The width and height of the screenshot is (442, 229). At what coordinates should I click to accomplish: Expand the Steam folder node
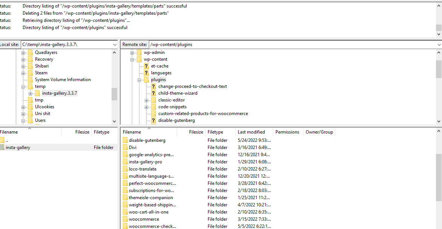pyautogui.click(x=23, y=73)
